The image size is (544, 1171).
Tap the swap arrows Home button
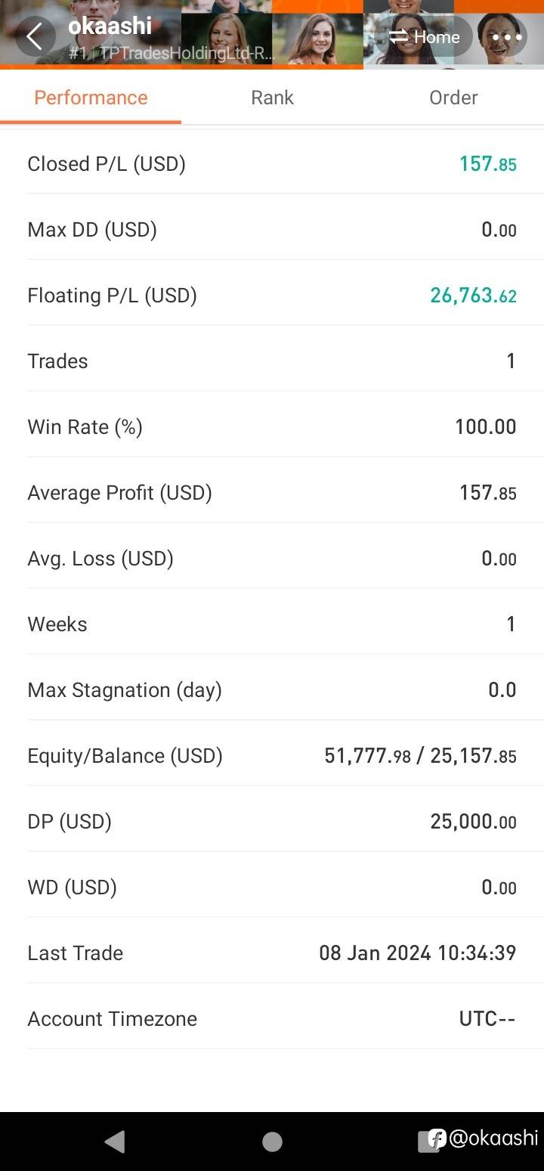point(426,36)
